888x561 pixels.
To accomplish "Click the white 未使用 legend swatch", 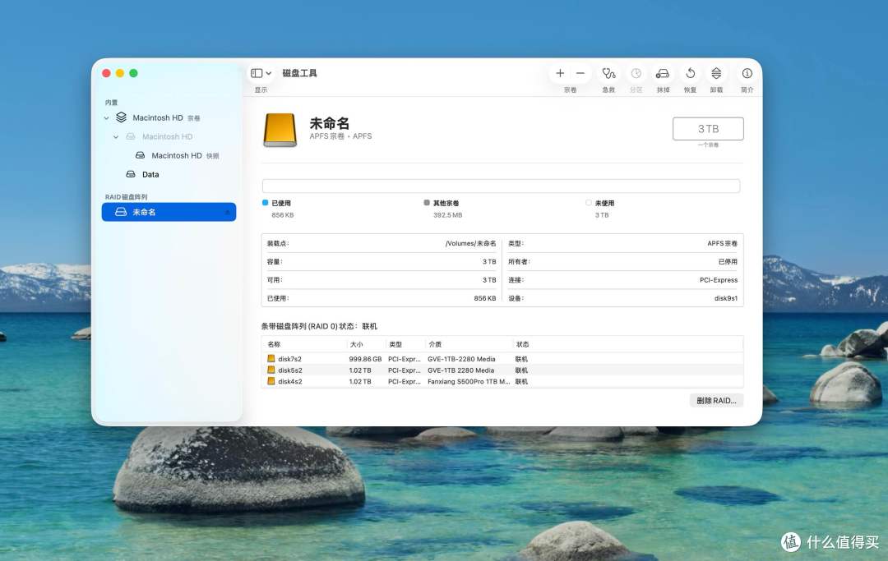I will (589, 202).
